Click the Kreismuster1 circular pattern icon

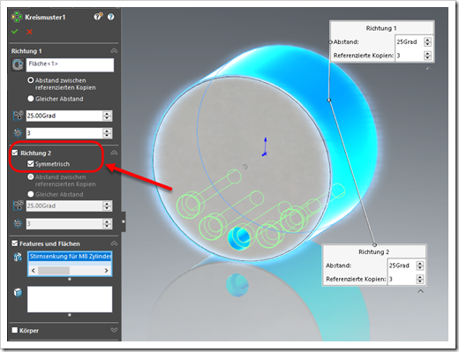coord(17,17)
